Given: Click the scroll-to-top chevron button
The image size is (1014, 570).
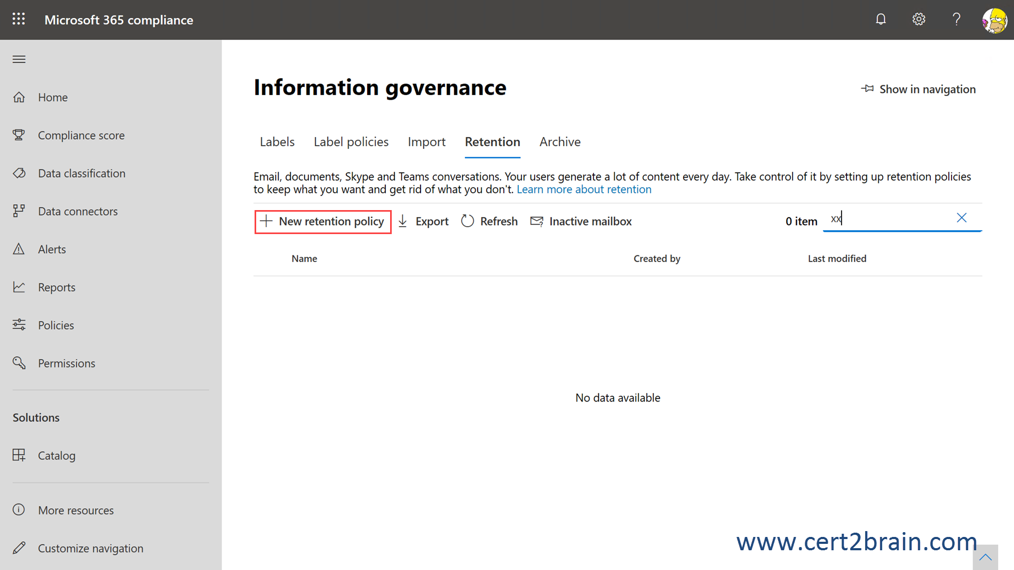Looking at the screenshot, I should (x=985, y=557).
